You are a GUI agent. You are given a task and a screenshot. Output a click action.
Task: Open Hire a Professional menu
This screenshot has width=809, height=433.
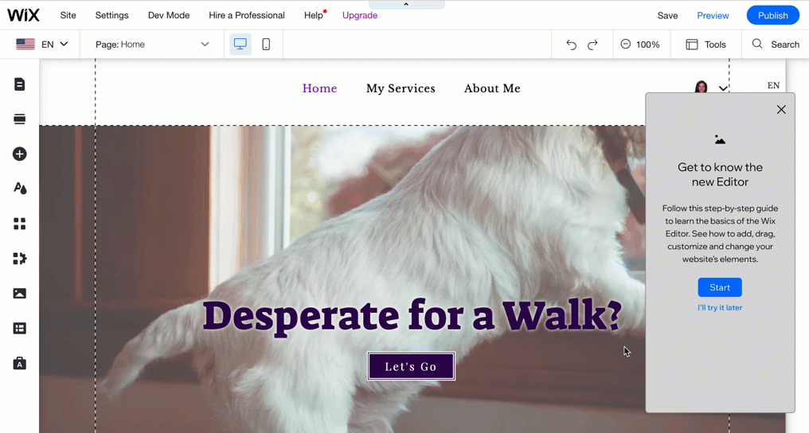[x=247, y=15]
